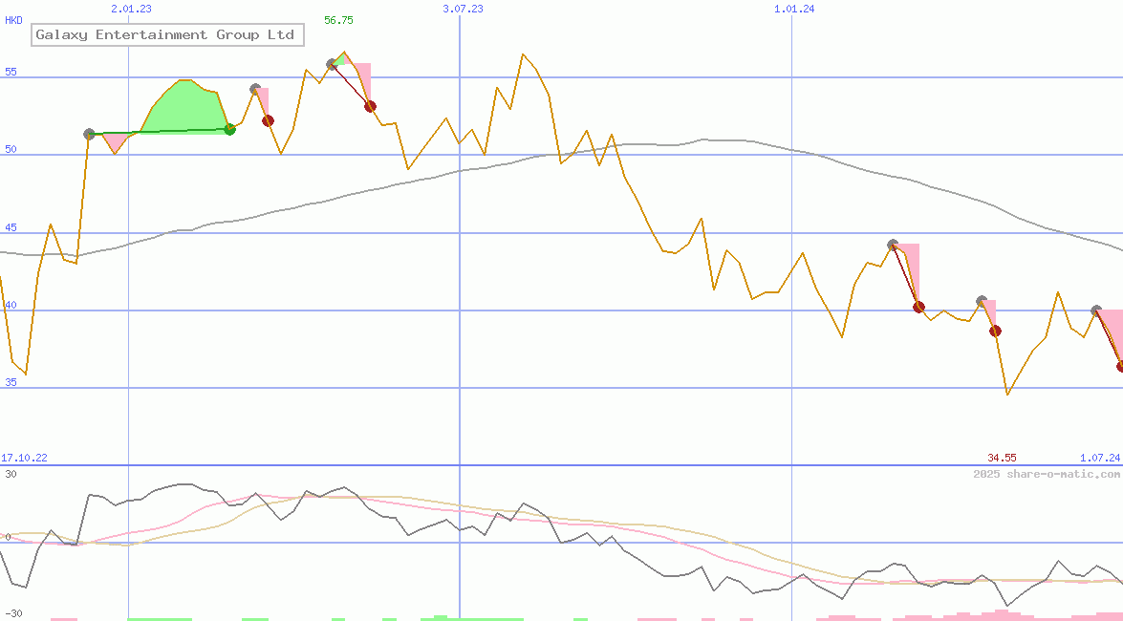Click the red exit marker on the 40 price line
Viewport: 1123px width, 621px height.
918,307
